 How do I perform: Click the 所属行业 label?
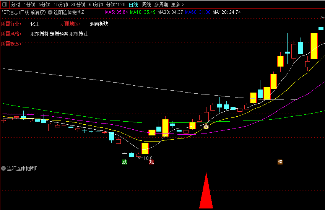[11, 24]
